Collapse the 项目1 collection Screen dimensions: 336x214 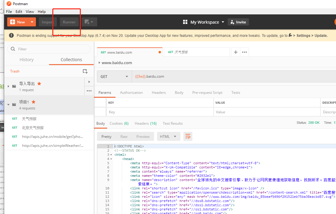tap(8, 105)
